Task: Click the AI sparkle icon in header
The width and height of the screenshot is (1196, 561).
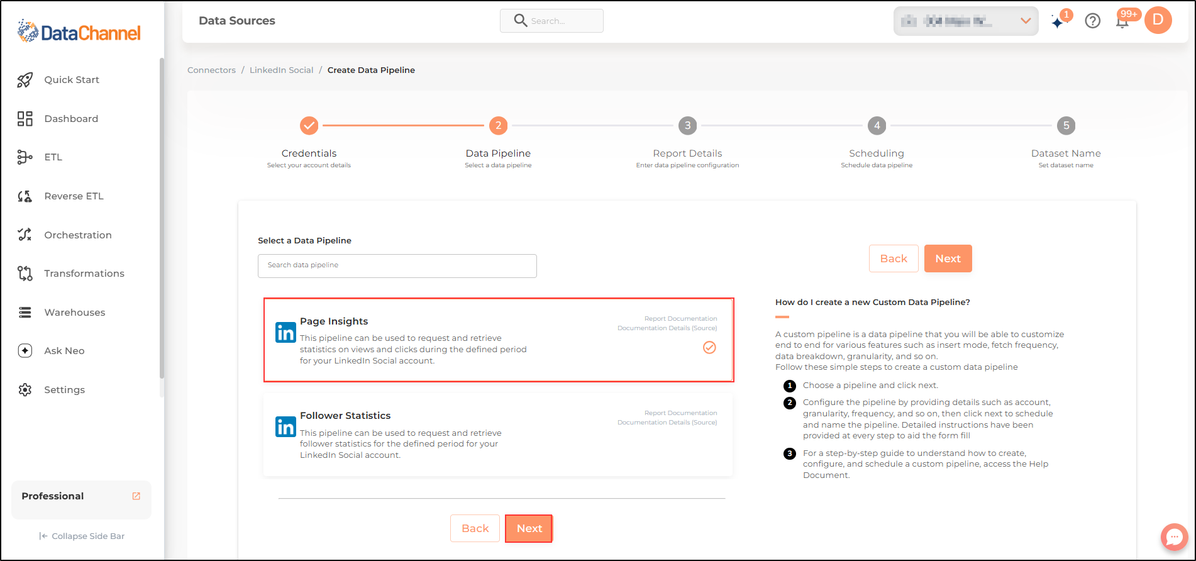Action: coord(1058,22)
